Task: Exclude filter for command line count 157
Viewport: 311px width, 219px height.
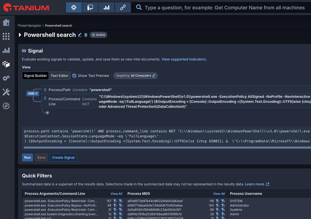Action: (x=121, y=201)
